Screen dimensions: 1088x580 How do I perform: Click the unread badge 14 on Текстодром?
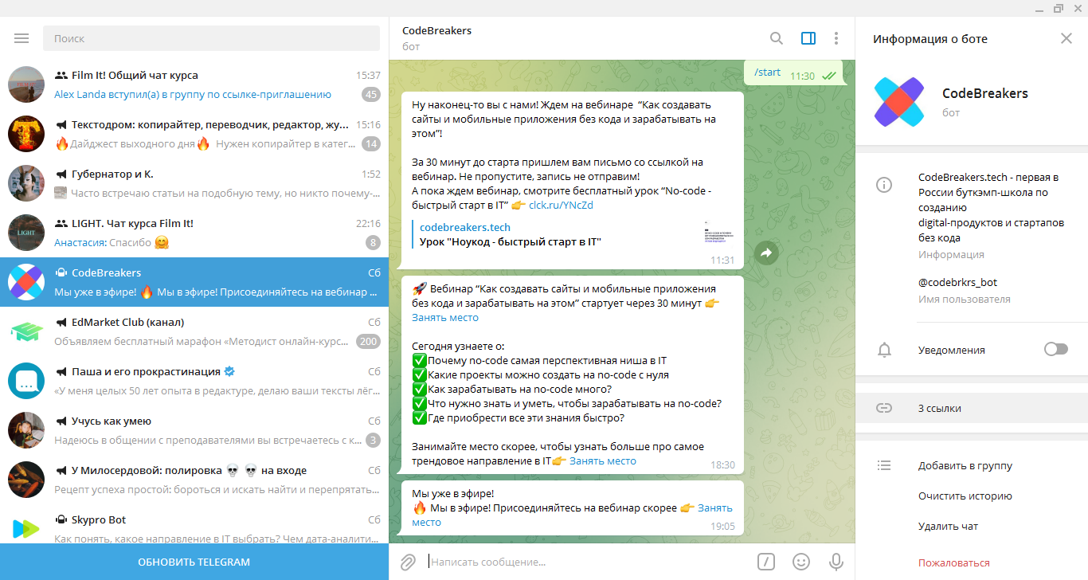click(371, 143)
